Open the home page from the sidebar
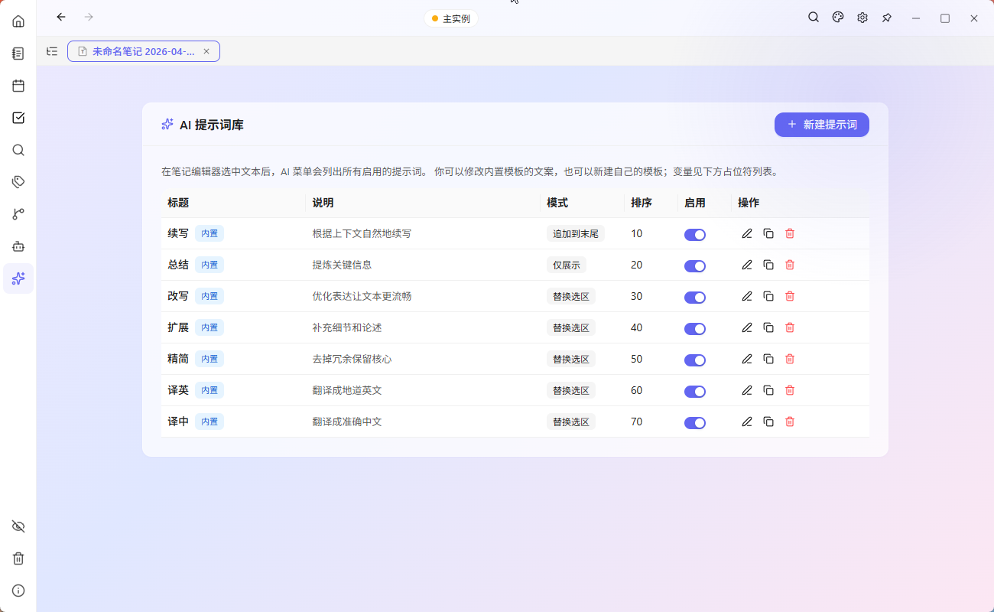The width and height of the screenshot is (994, 612). point(18,21)
